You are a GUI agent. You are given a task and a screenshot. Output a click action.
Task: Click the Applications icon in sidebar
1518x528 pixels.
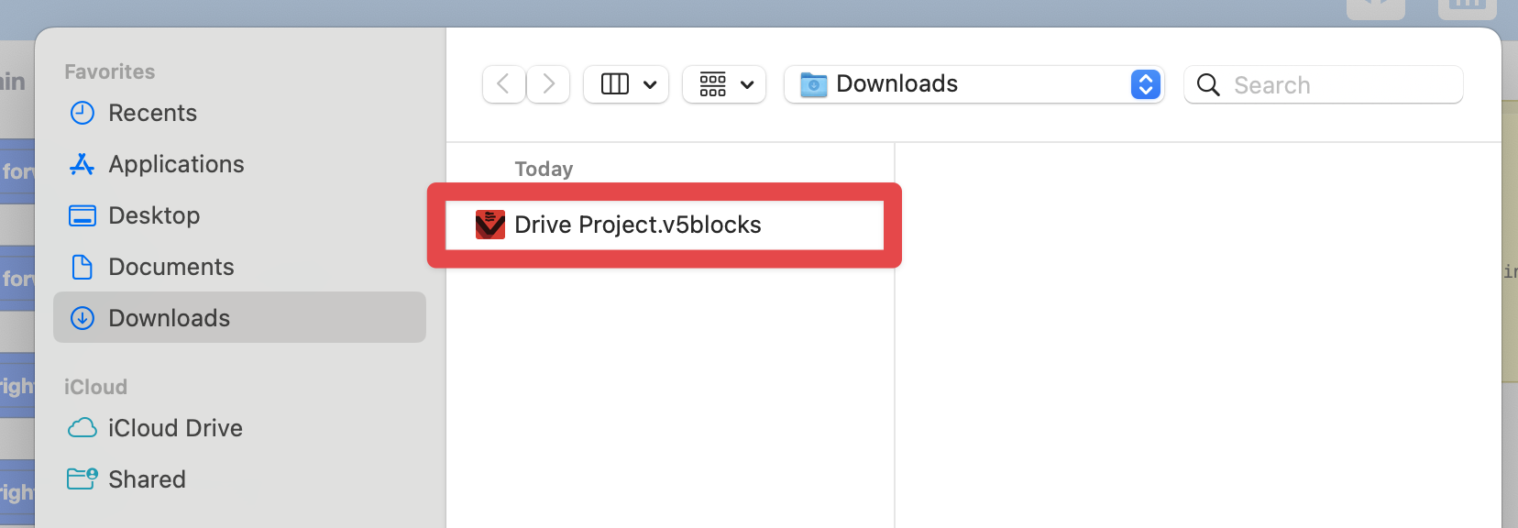[82, 164]
